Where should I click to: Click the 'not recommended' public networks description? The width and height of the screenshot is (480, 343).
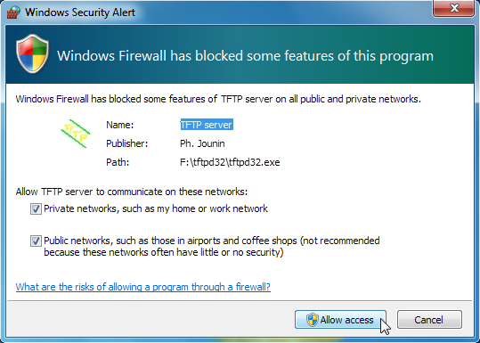click(x=212, y=246)
